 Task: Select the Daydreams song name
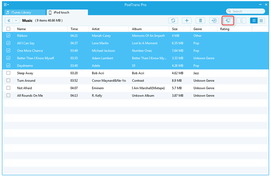pyautogui.click(x=25, y=66)
